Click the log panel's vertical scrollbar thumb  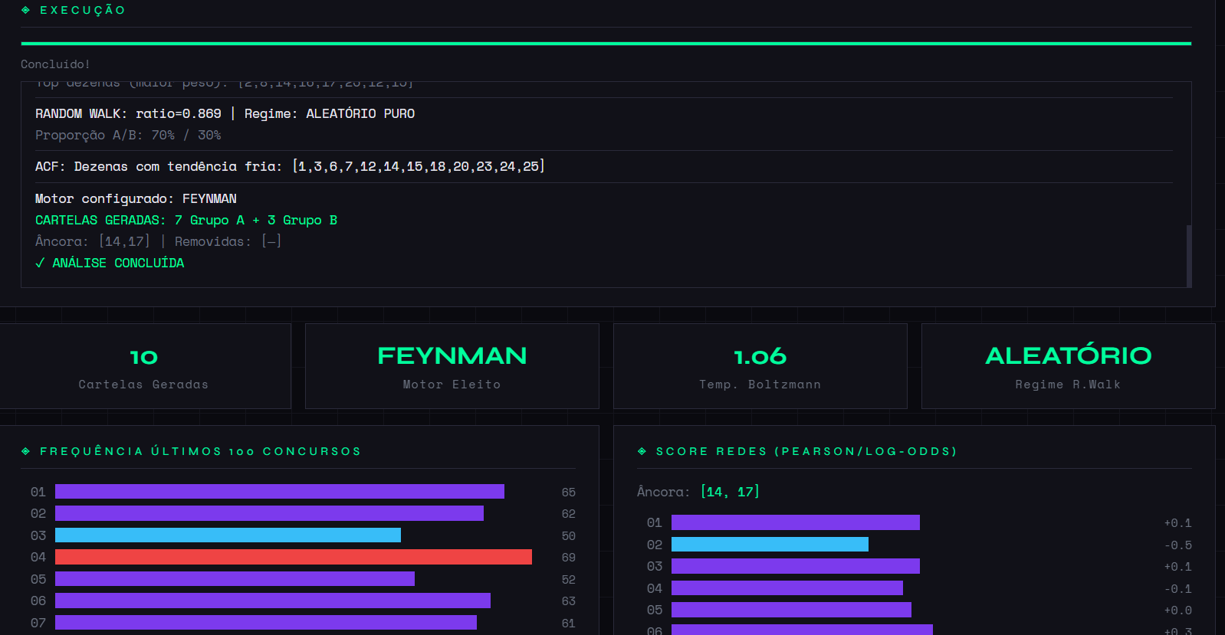[x=1188, y=255]
